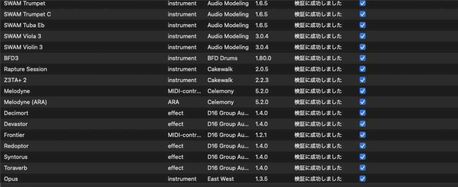The width and height of the screenshot is (458, 187).
Task: Uncheck the Melodyne (ARA) checkbox
Action: (362, 102)
